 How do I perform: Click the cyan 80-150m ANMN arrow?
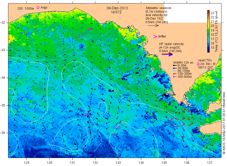pyautogui.click(x=175, y=71)
